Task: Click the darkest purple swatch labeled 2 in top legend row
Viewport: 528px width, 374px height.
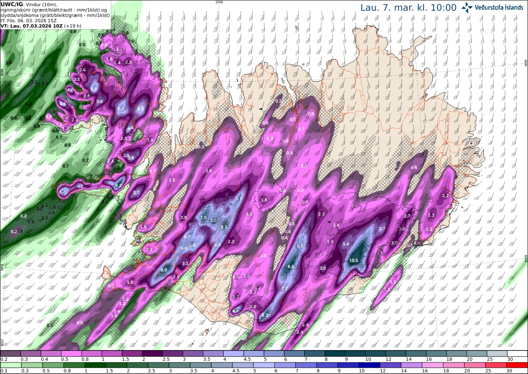Action: click(152, 353)
